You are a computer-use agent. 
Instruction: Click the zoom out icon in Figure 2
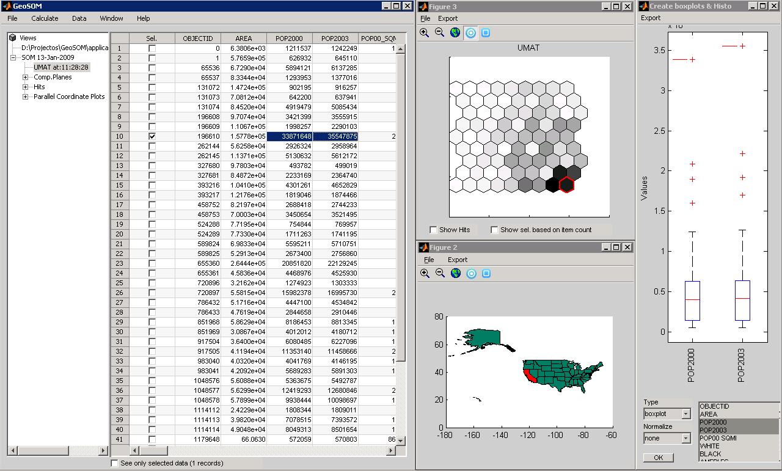440,274
